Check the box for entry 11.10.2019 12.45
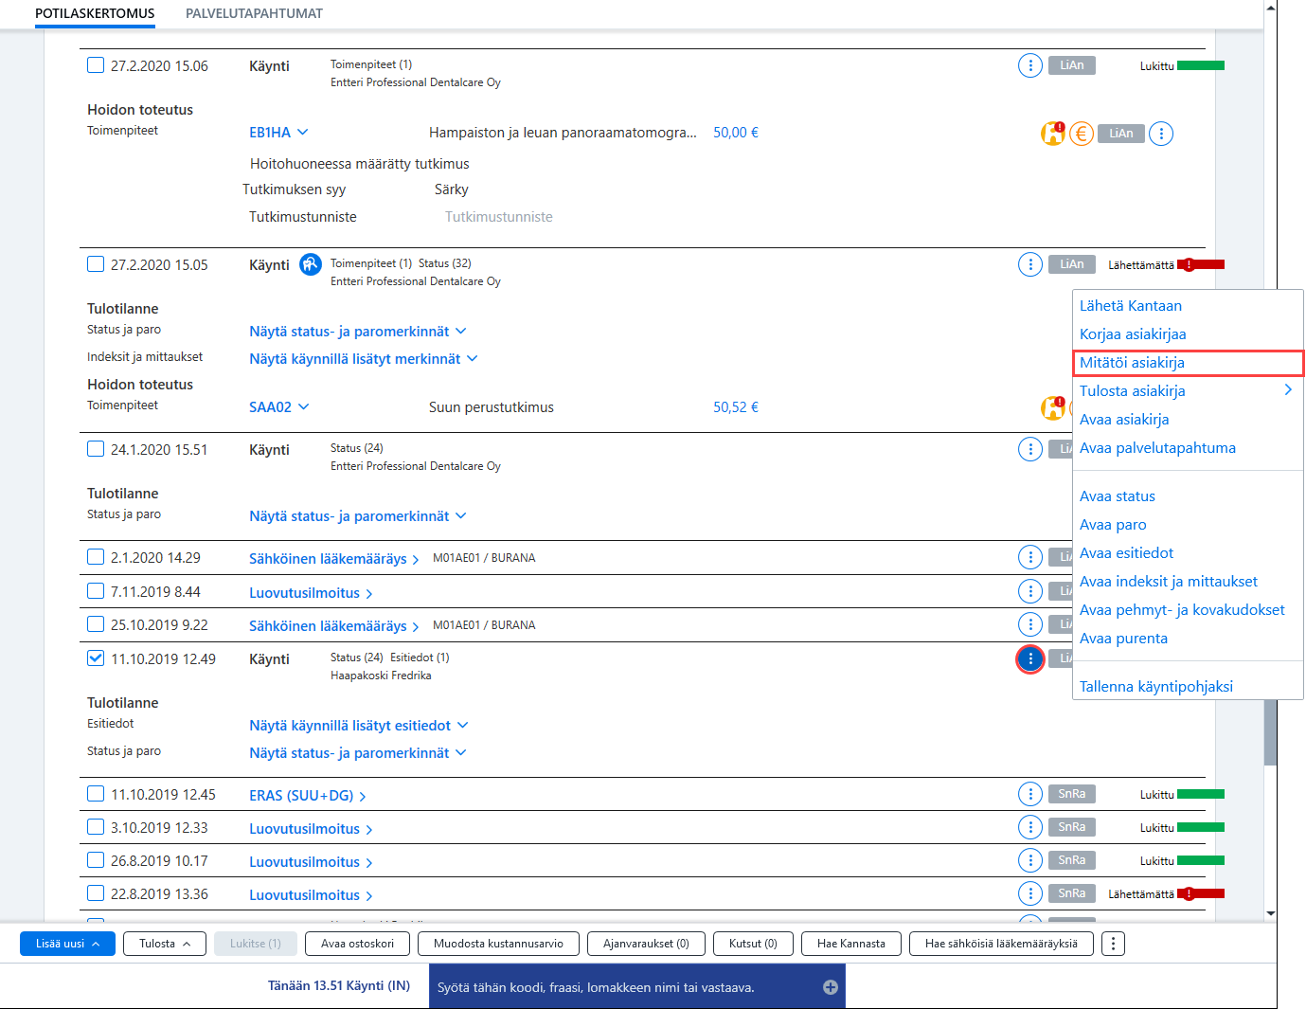The width and height of the screenshot is (1306, 1009). pos(96,794)
